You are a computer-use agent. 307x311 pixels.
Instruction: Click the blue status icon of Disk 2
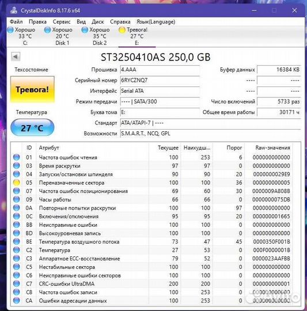tap(85, 30)
